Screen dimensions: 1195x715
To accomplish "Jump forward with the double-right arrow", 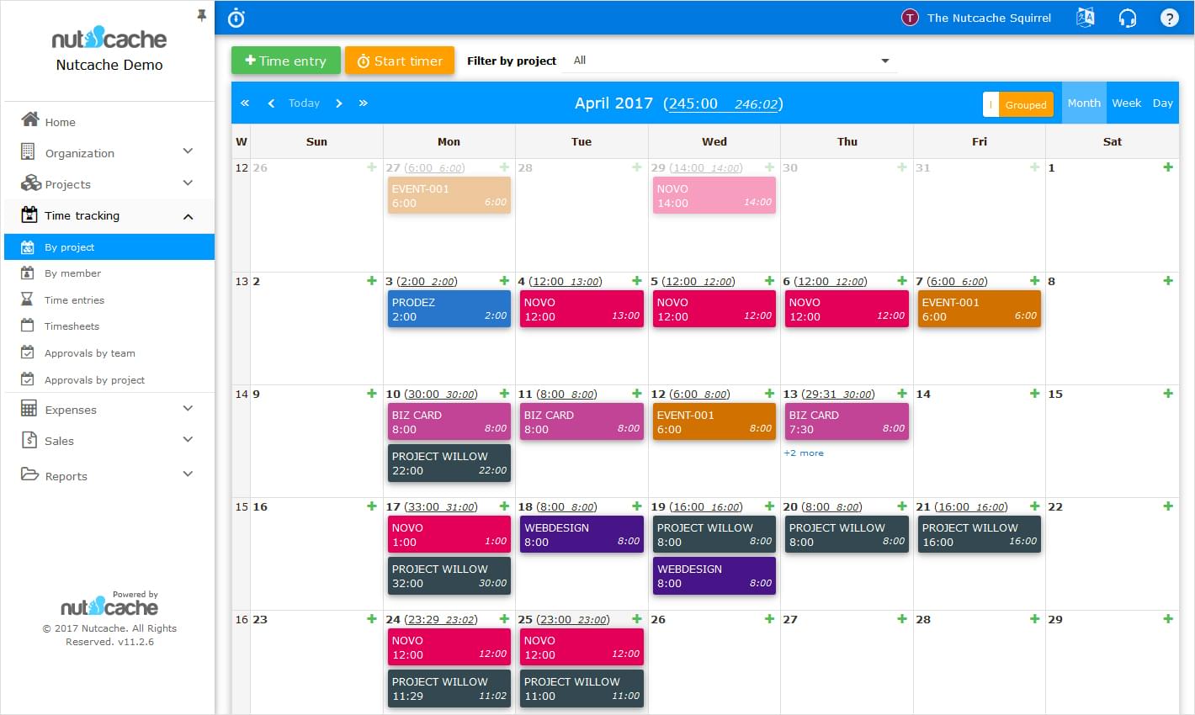I will click(x=364, y=103).
